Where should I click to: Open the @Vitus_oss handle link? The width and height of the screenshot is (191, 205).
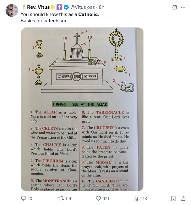click(84, 7)
